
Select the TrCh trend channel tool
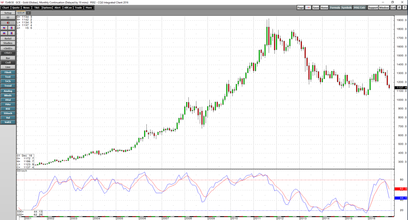8,81
